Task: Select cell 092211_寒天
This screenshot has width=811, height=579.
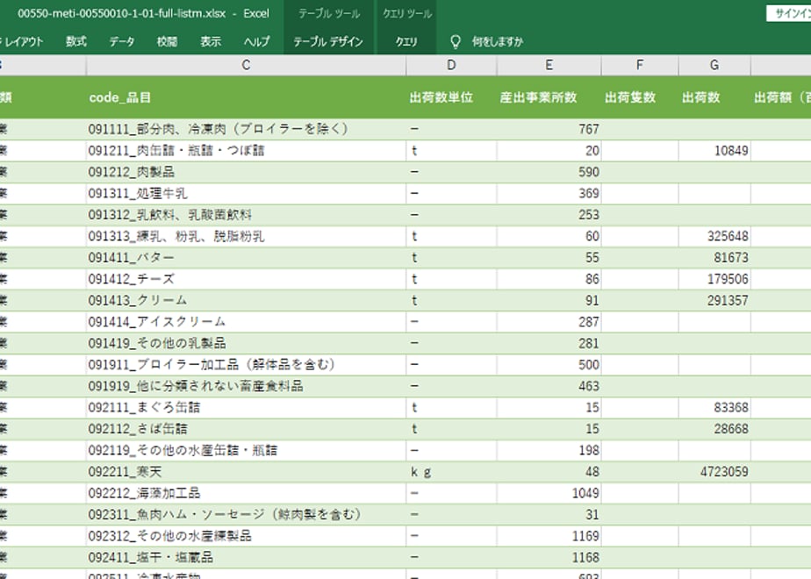Action: click(246, 472)
